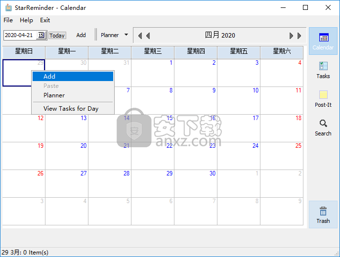Viewport: 340px width, 257px height.
Task: Click the 四月 2020 month title
Action: pyautogui.click(x=220, y=35)
